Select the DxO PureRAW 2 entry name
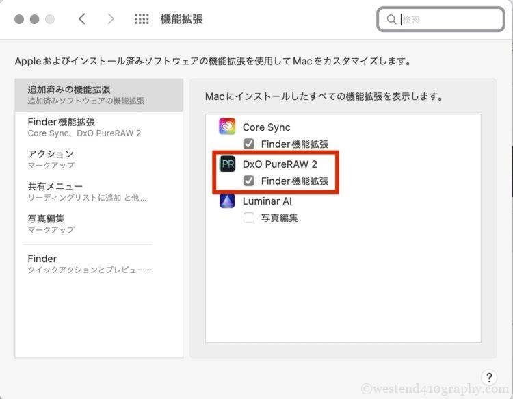This screenshot has width=513, height=399. (280, 164)
